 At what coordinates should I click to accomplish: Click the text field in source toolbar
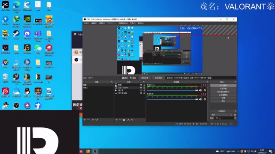201,78
